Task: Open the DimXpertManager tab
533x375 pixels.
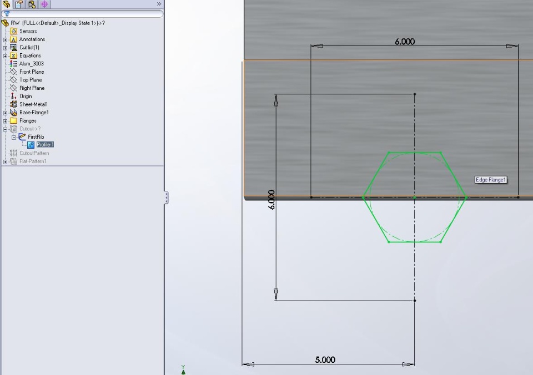Action: (44, 4)
